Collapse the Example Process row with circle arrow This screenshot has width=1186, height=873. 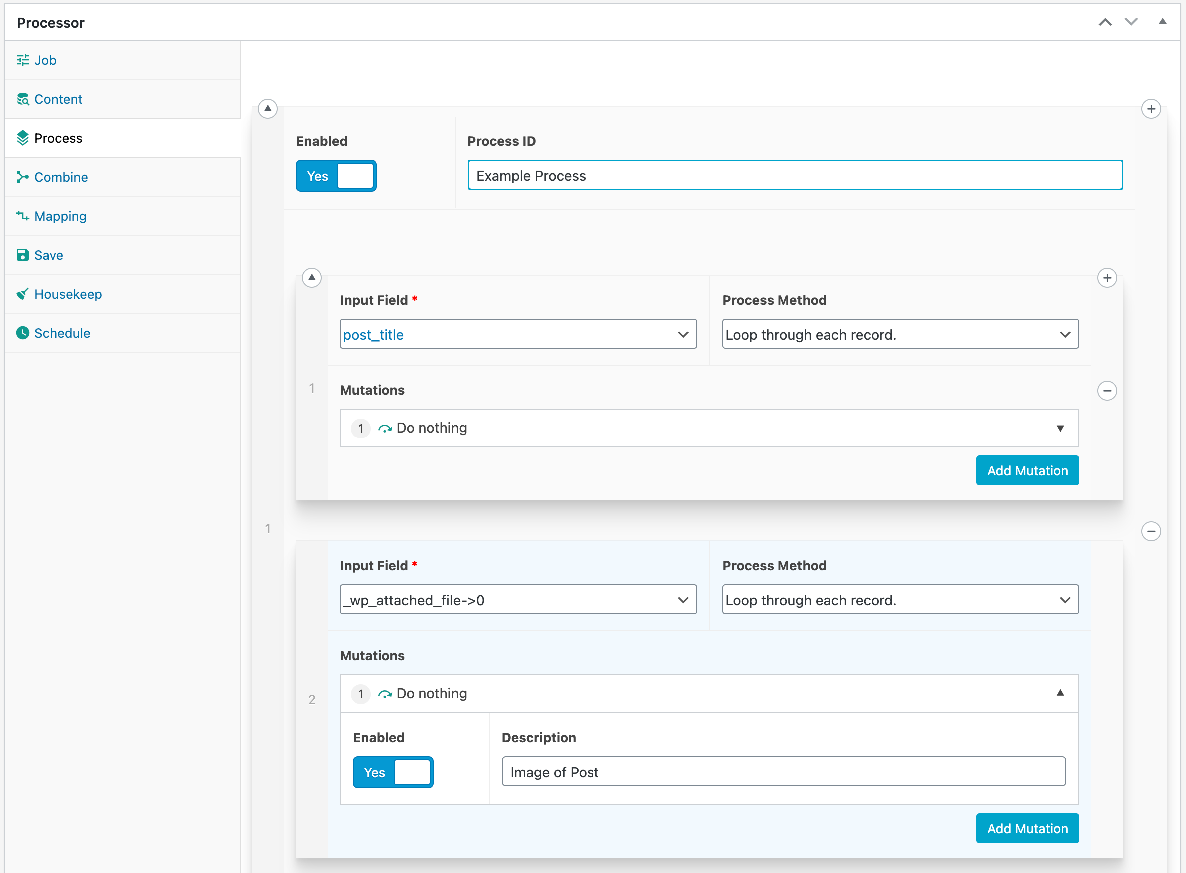[268, 109]
